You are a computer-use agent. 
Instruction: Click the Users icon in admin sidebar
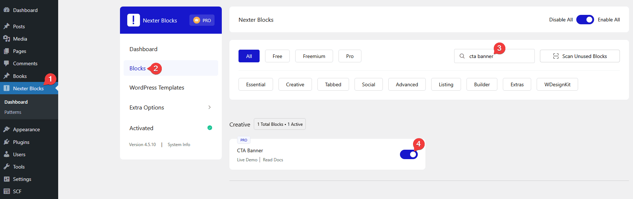point(7,154)
